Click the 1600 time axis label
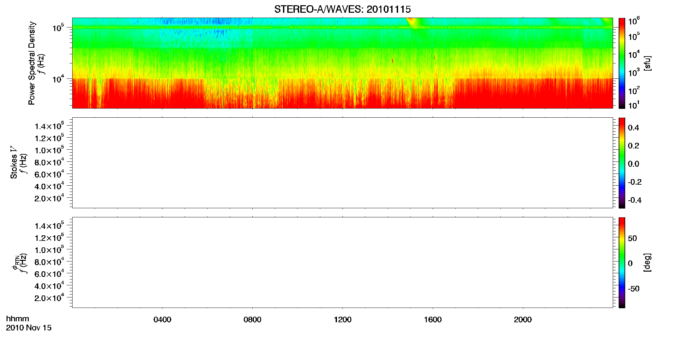This screenshot has width=685, height=353. point(433,320)
